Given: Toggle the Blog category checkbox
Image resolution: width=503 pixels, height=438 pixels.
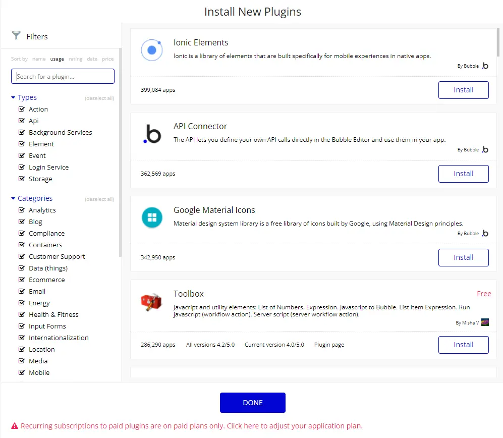Looking at the screenshot, I should (x=22, y=222).
